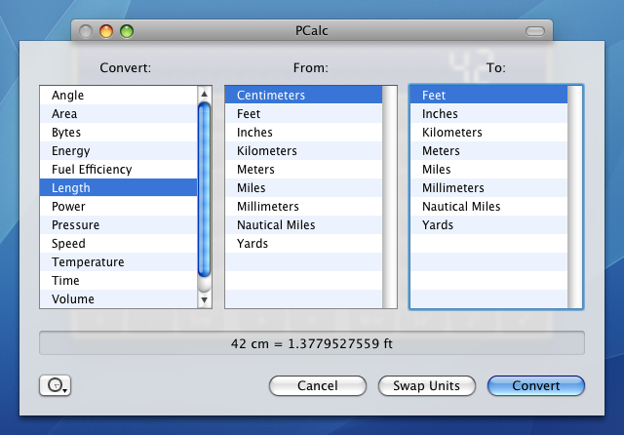624x435 pixels.
Task: Choose Bytes conversion category
Action: click(118, 132)
